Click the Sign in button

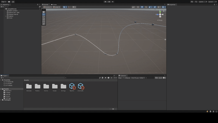click(x=4, y=2)
